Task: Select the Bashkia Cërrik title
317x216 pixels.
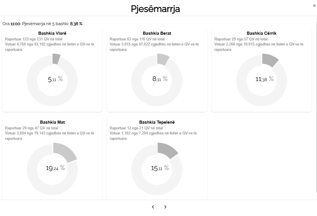Action: click(261, 33)
